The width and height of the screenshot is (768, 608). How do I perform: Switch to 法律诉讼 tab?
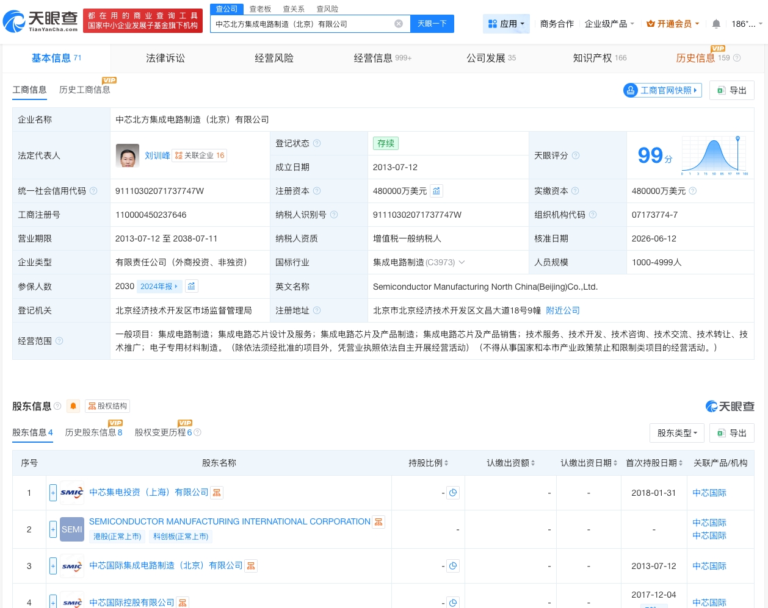click(165, 58)
